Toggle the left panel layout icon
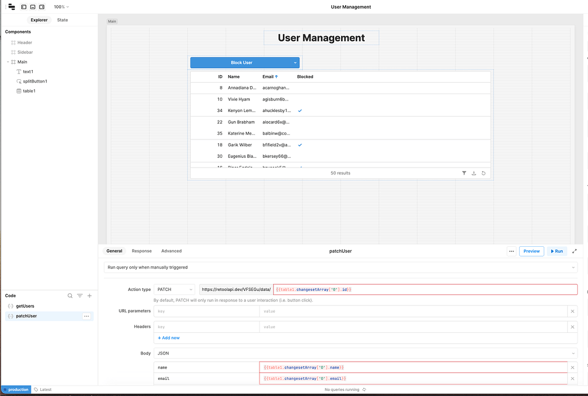Screen dimensions: 588x396 coord(24,7)
